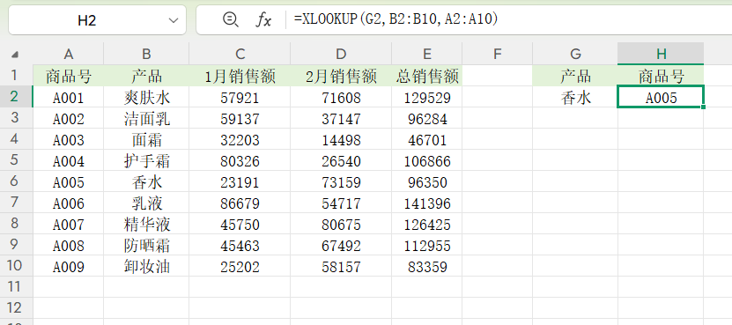Select row 5 header

17,160
